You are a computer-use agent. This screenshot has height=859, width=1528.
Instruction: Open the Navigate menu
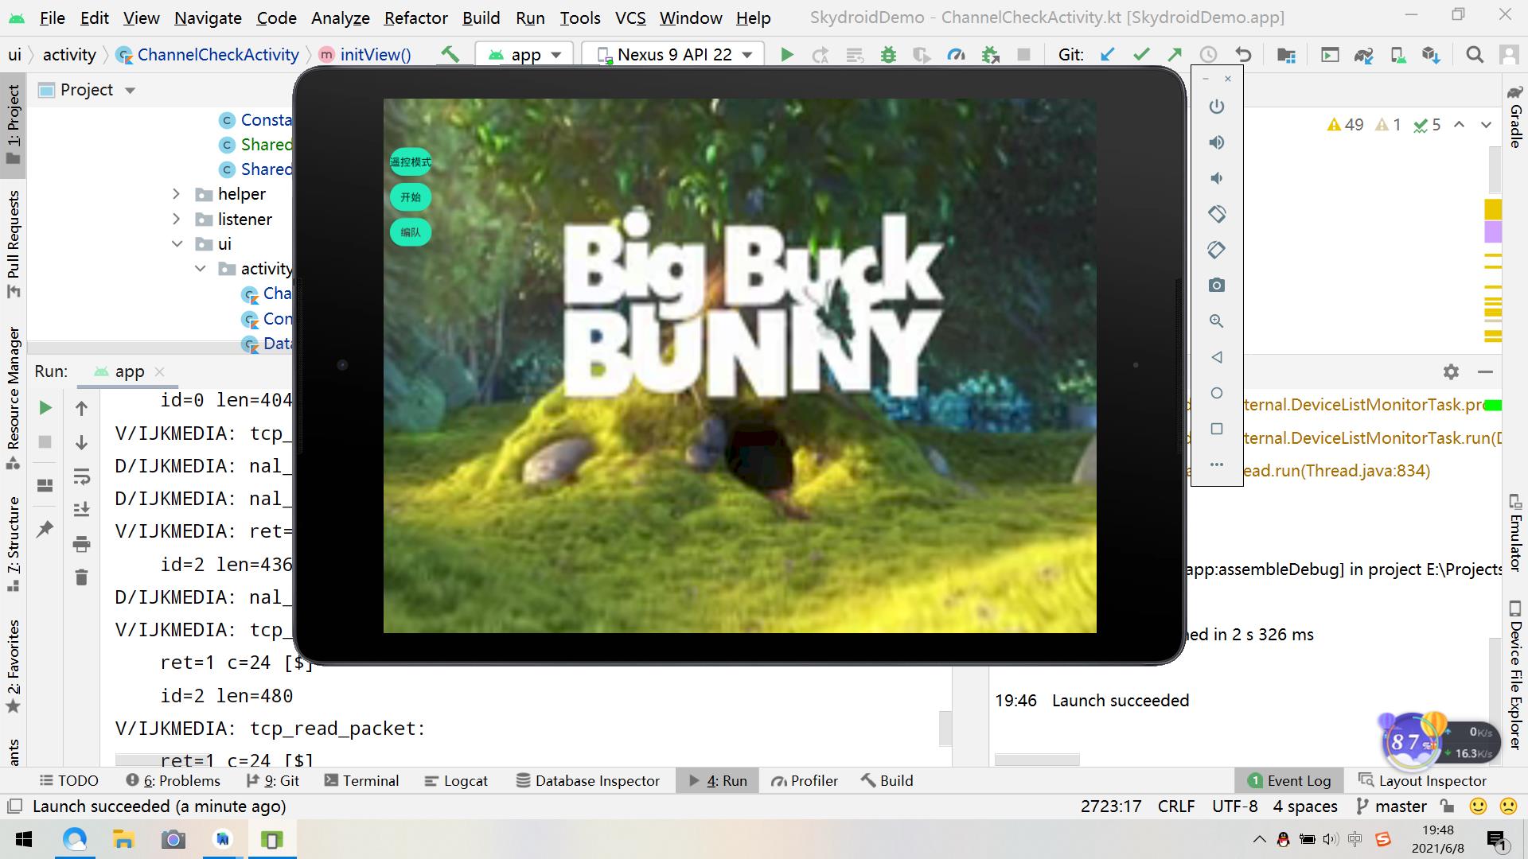pos(208,17)
